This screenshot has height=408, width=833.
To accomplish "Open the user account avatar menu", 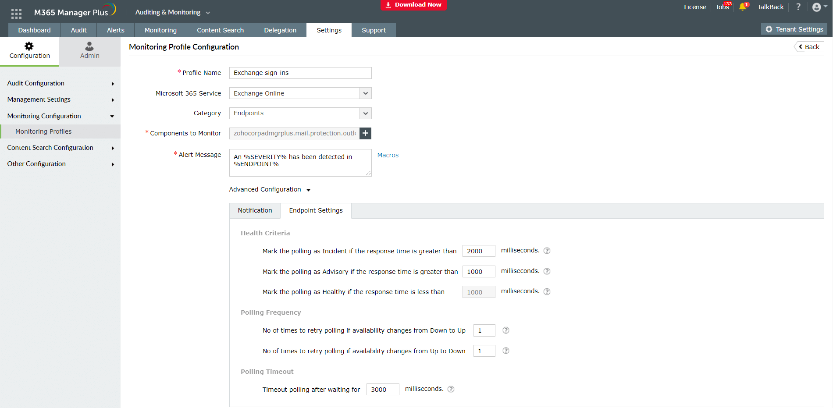I will point(819,7).
